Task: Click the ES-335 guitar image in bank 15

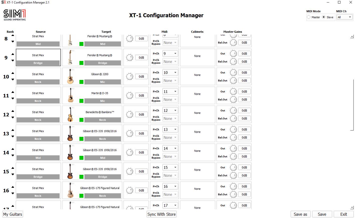Action: tap(70, 171)
